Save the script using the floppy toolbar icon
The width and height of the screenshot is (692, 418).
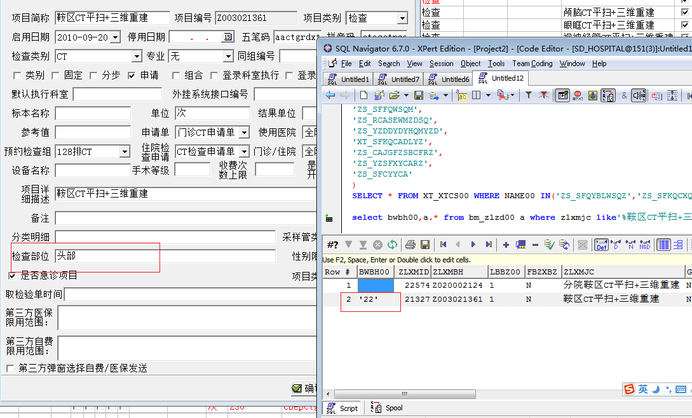pyautogui.click(x=419, y=95)
